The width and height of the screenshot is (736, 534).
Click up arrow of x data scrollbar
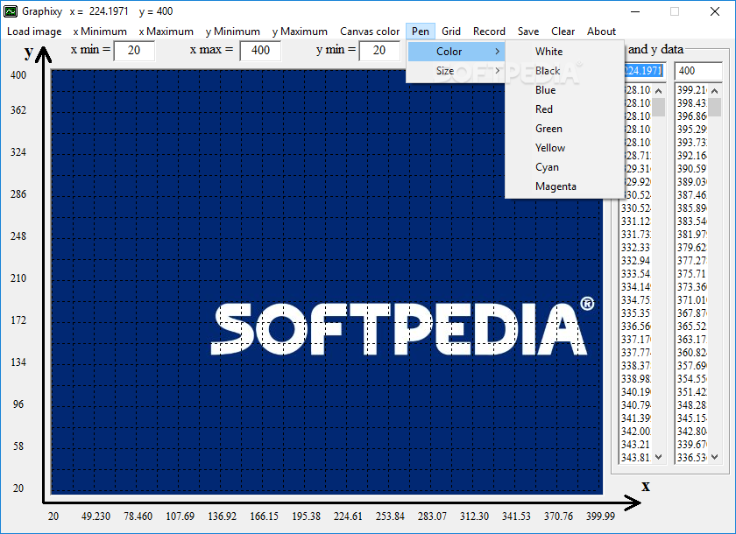(659, 91)
